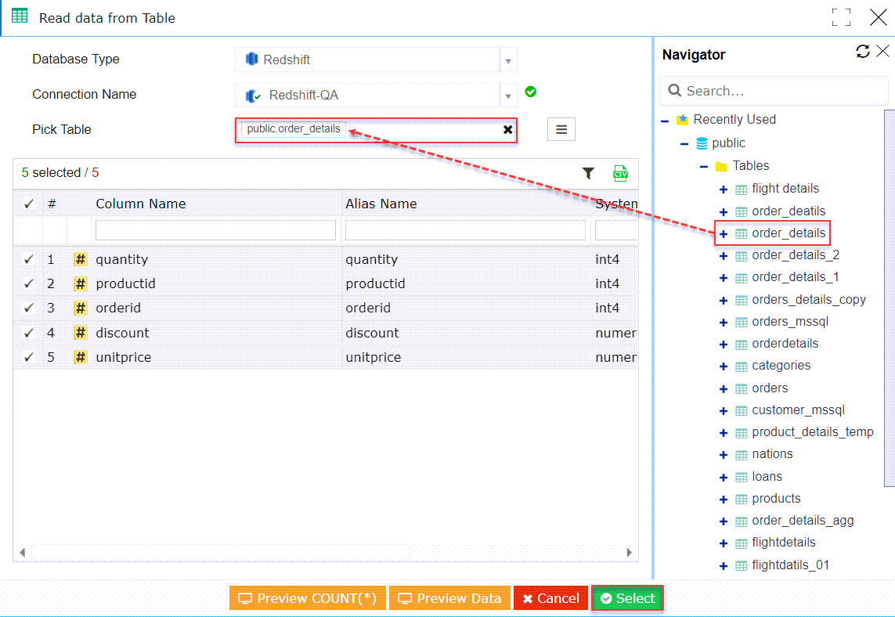895x617 pixels.
Task: Click the products table icon
Action: point(741,500)
